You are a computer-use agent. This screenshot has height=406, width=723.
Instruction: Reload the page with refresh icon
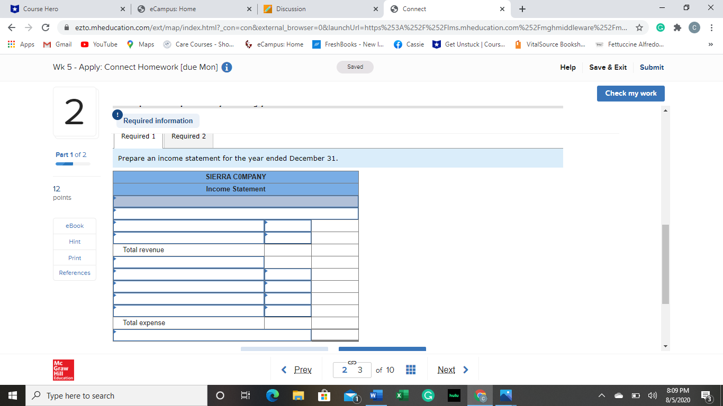(x=46, y=27)
